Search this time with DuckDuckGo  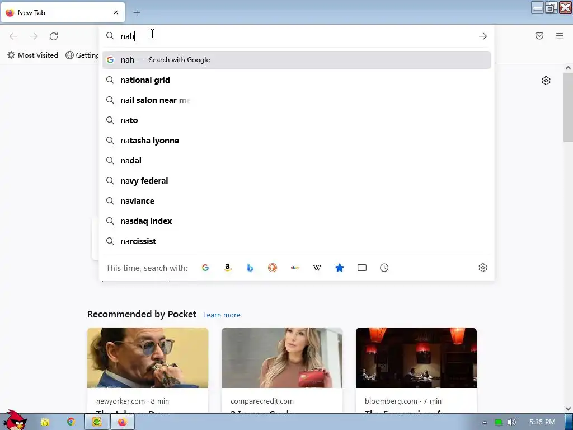point(273,268)
